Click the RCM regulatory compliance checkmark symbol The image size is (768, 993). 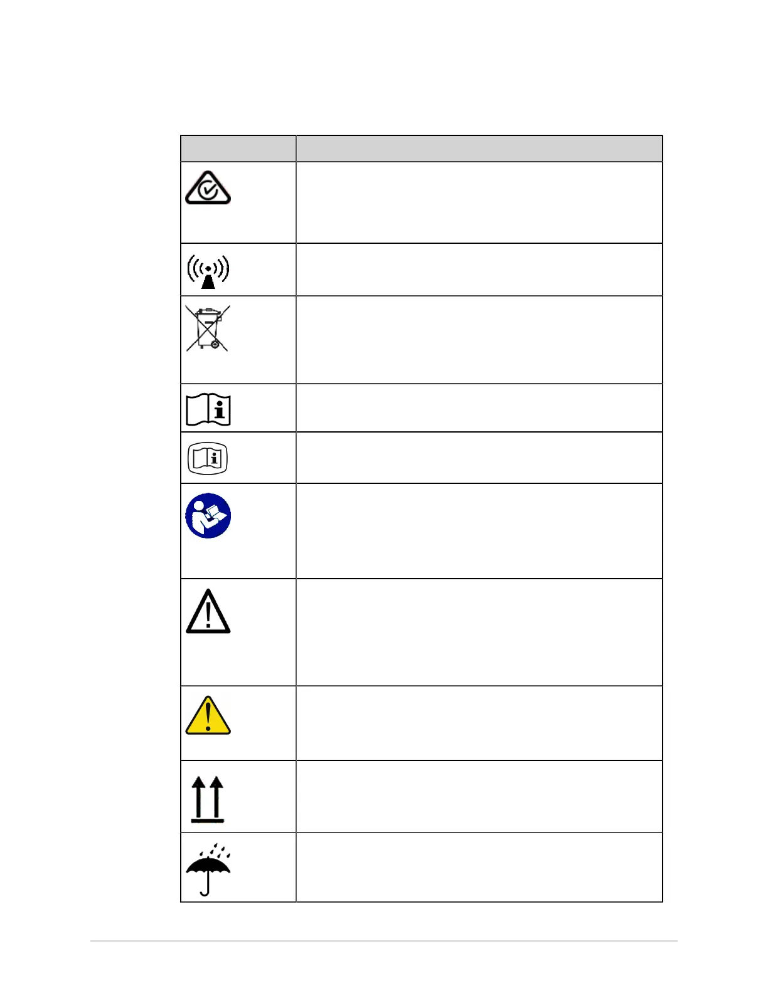[208, 187]
